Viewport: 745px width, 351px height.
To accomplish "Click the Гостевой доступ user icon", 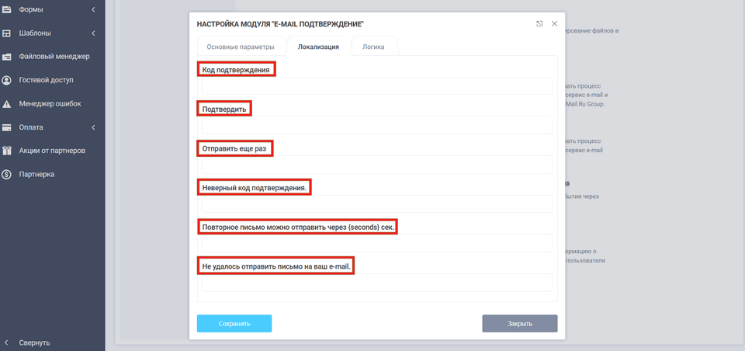I will (7, 80).
